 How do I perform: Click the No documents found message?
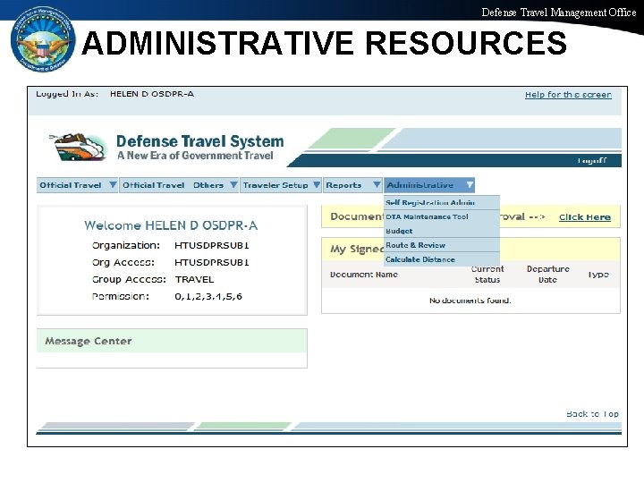pos(470,301)
